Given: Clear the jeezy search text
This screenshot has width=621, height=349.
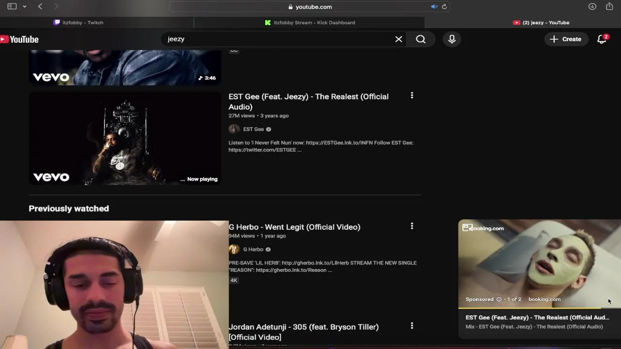Looking at the screenshot, I should [399, 39].
